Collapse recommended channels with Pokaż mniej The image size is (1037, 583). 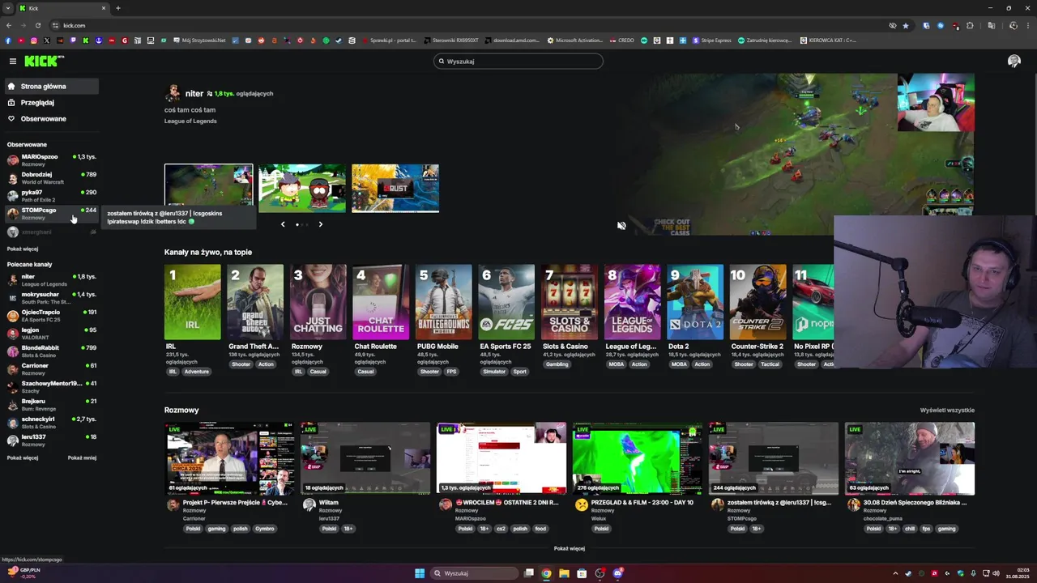coord(82,458)
